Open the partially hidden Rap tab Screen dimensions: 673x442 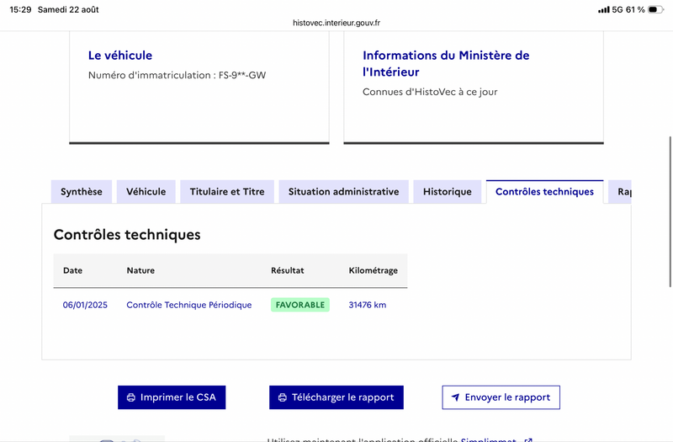click(620, 192)
